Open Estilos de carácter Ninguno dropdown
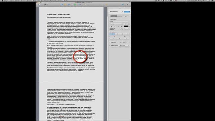 click(125, 29)
